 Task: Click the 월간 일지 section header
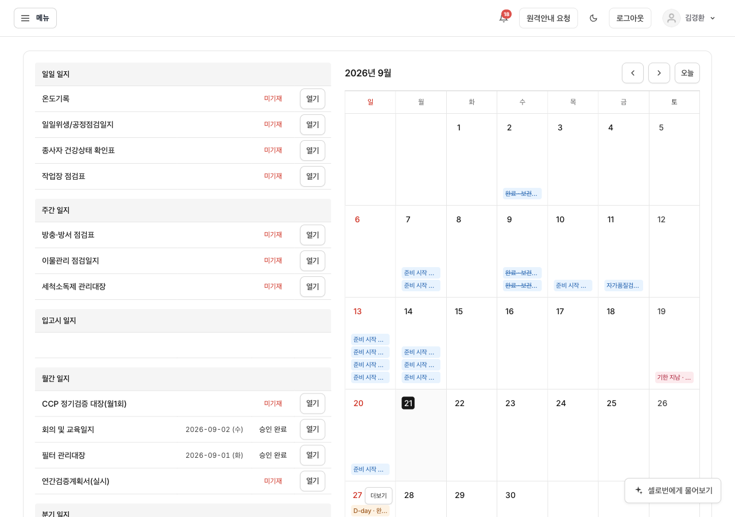[183, 379]
